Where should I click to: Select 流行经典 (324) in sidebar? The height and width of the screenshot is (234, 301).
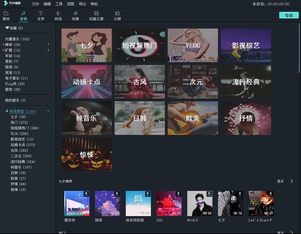point(23,162)
